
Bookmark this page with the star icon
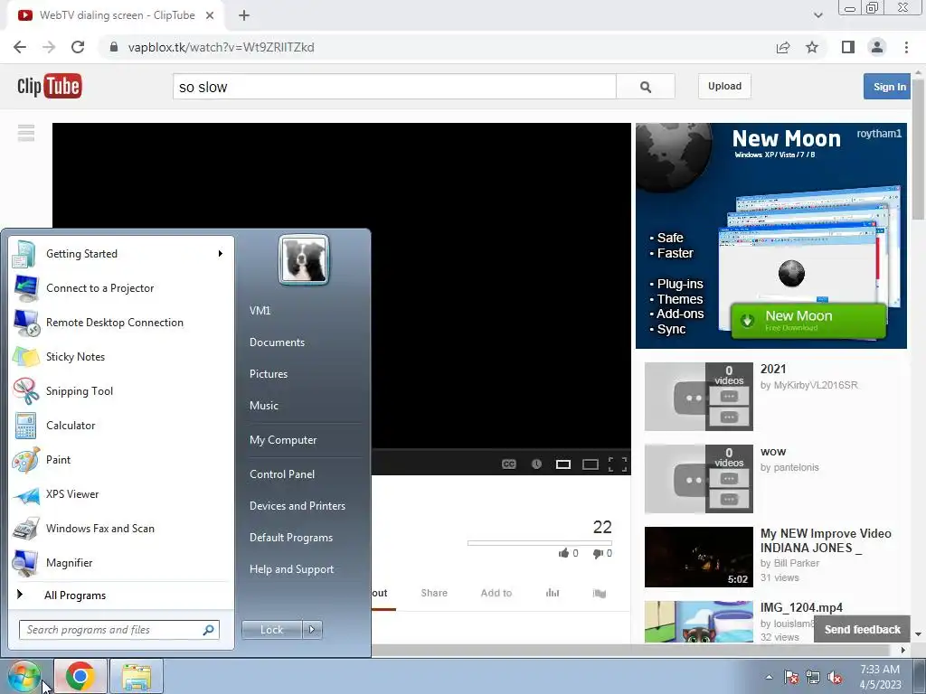[x=812, y=47]
